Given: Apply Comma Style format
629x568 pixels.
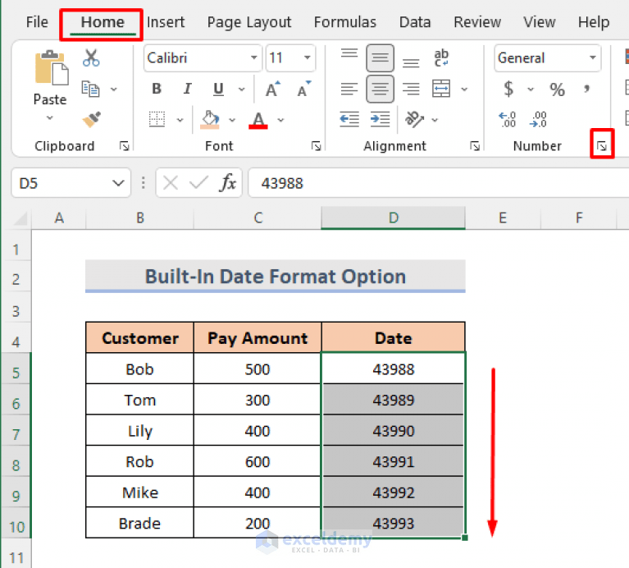Looking at the screenshot, I should 587,89.
